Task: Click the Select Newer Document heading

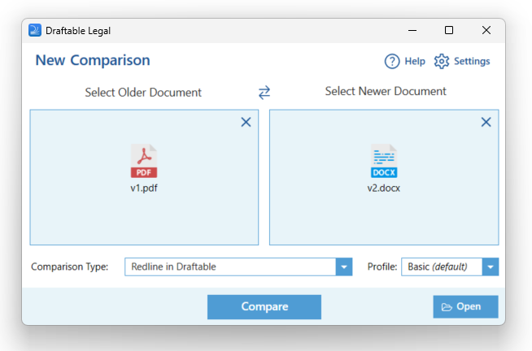Action: (386, 91)
